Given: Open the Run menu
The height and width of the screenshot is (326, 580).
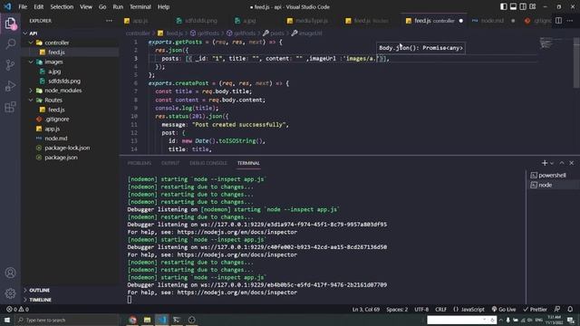Looking at the screenshot, I should [x=118, y=6].
